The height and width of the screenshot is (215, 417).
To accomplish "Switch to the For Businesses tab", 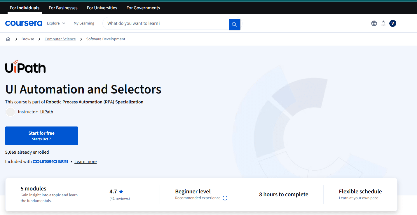I will 63,8.
